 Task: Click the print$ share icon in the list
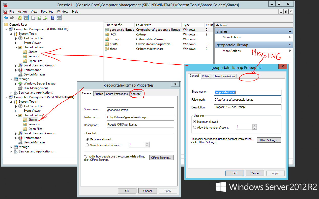click(107, 44)
